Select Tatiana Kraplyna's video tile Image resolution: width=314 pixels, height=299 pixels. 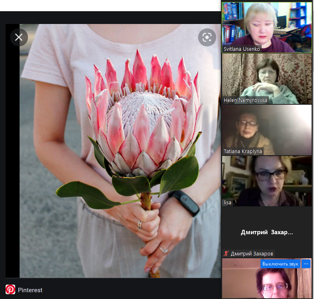click(267, 130)
